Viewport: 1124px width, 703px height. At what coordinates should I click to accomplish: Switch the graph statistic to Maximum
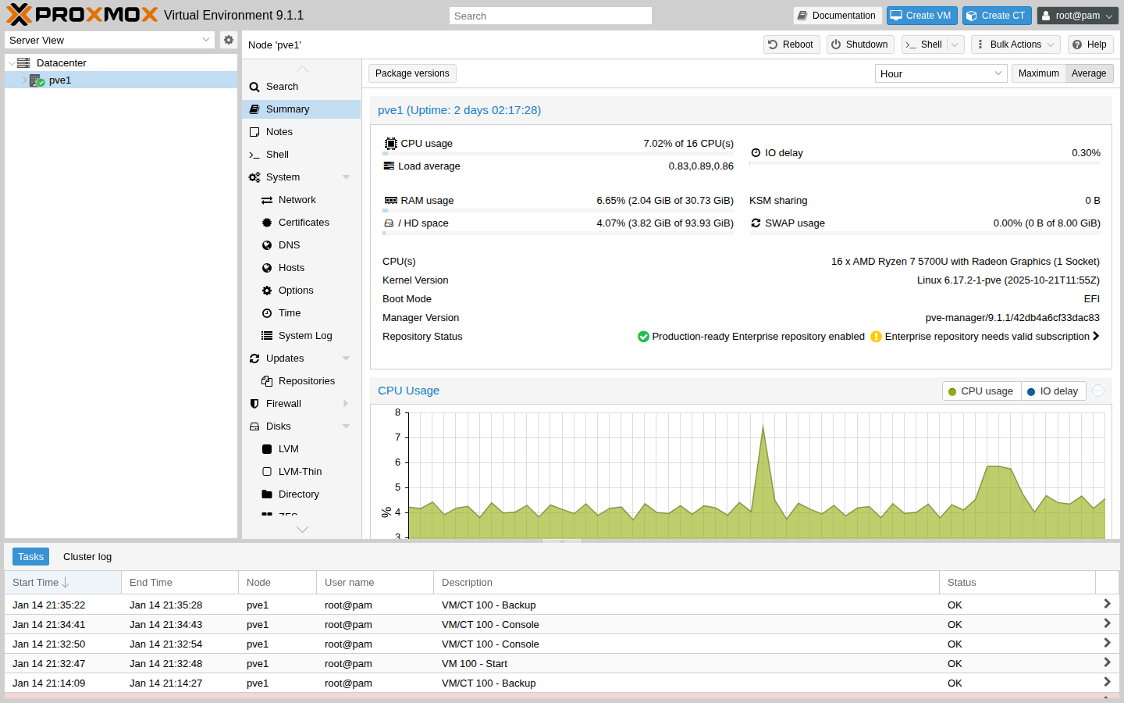pos(1038,73)
